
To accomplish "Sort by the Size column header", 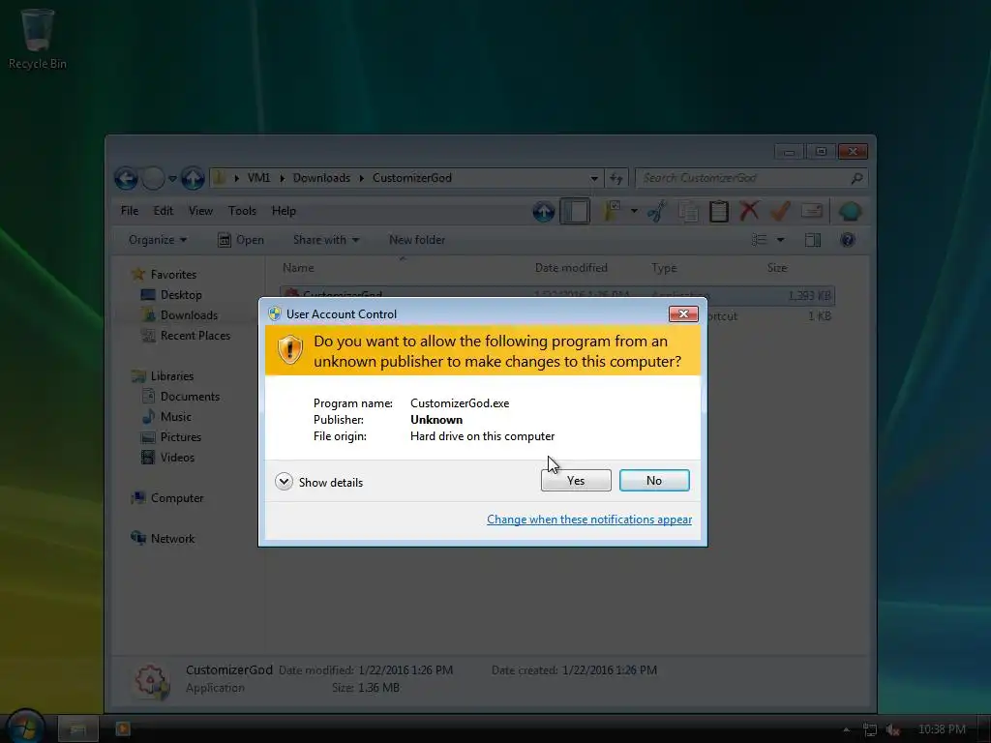I will (777, 268).
